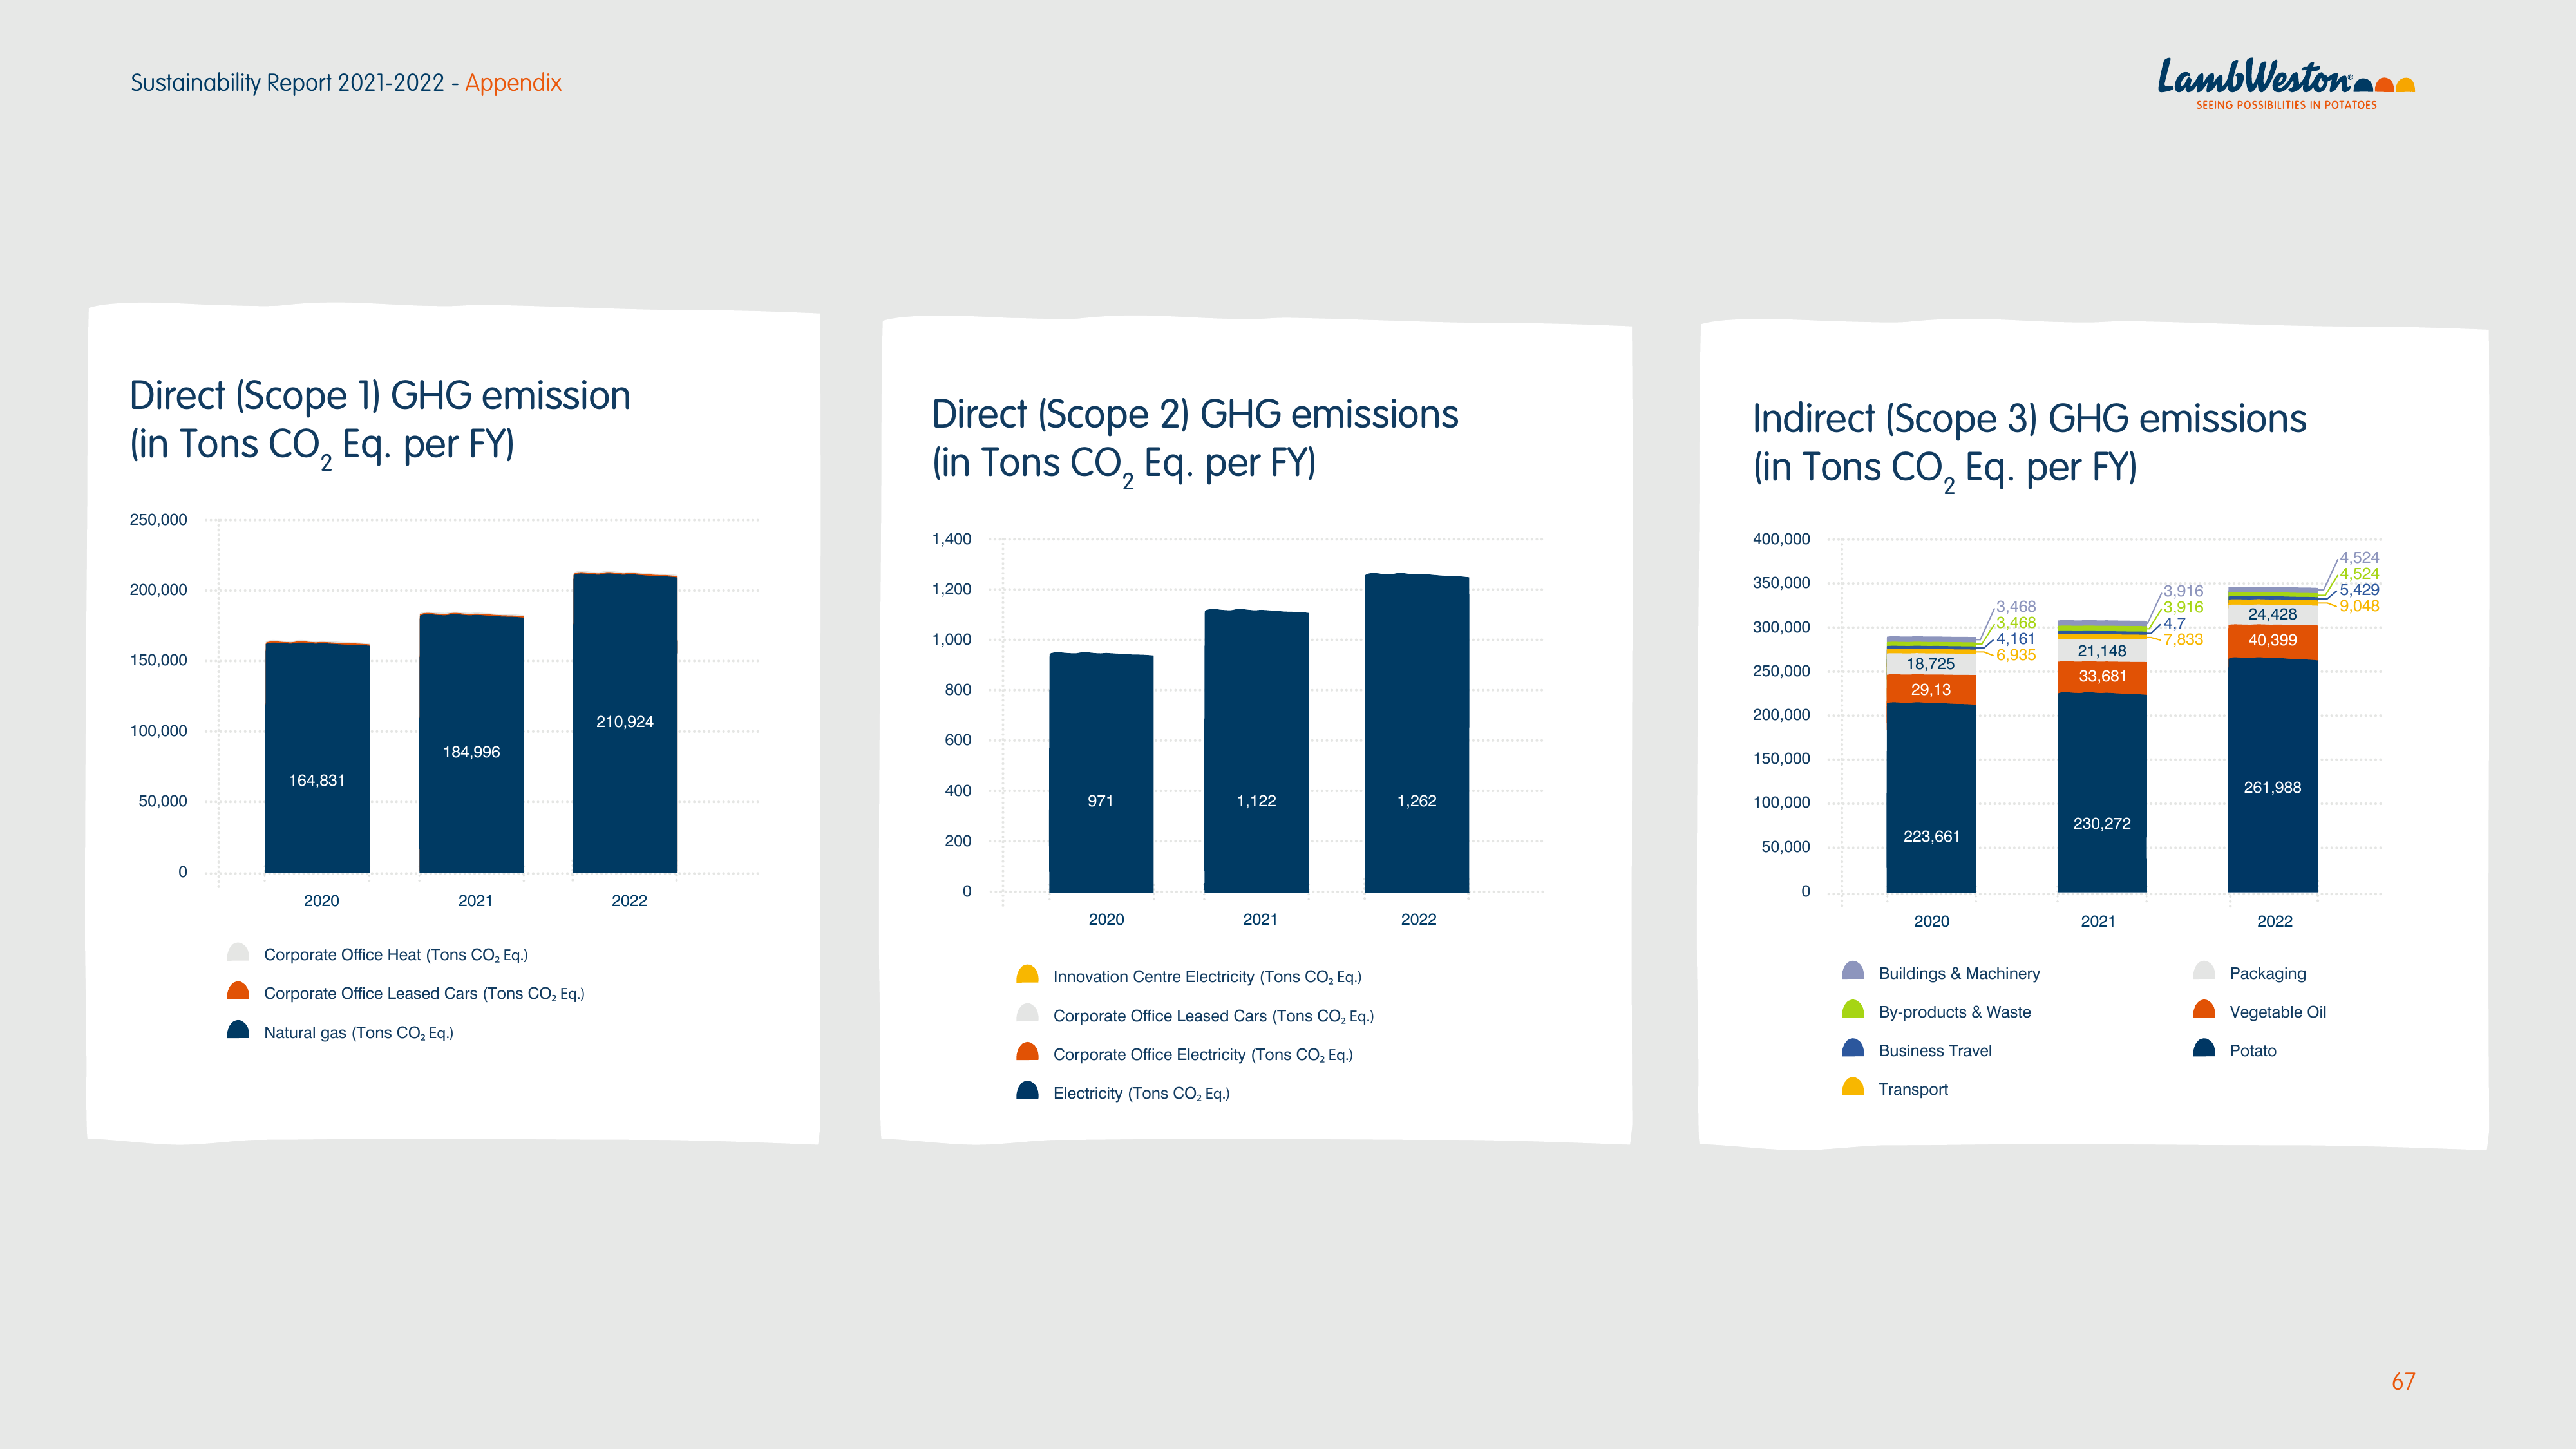The height and width of the screenshot is (1449, 2576).
Task: Select the 21,148 packaging value
Action: [2102, 651]
